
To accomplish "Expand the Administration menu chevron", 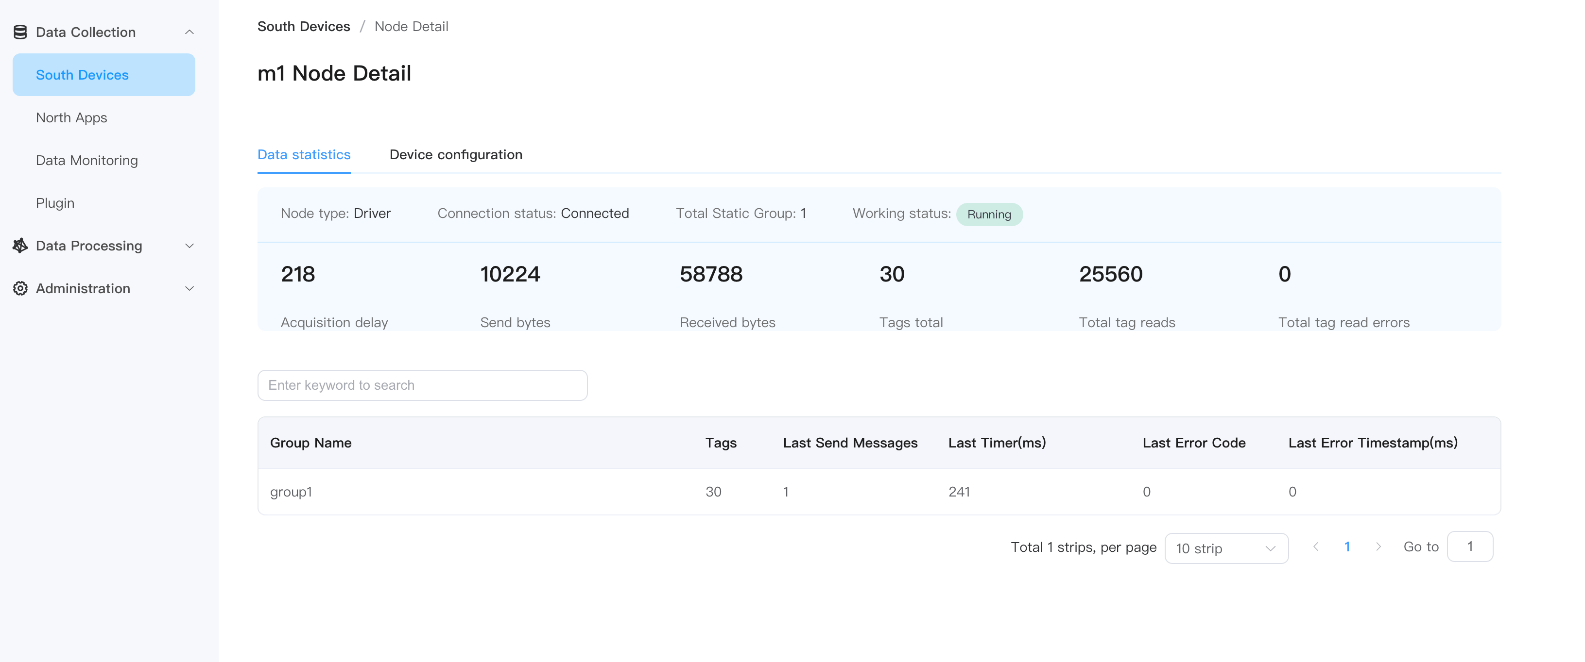I will (x=190, y=288).
